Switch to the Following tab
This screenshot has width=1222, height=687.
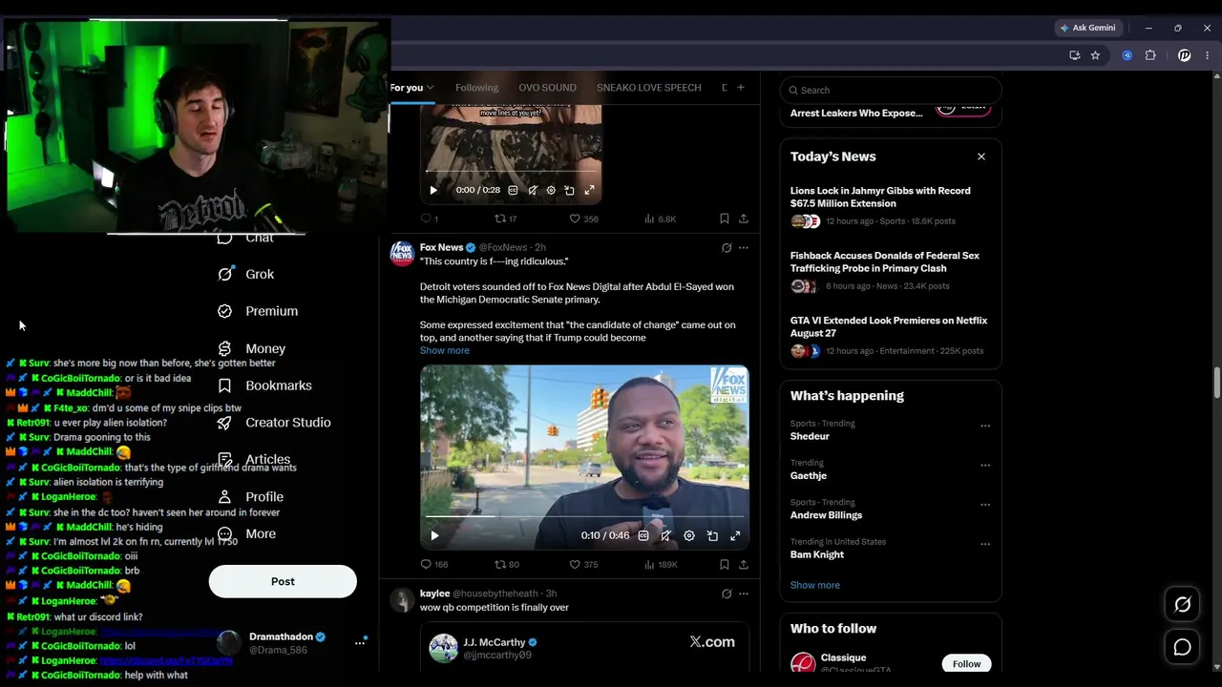[x=476, y=88]
